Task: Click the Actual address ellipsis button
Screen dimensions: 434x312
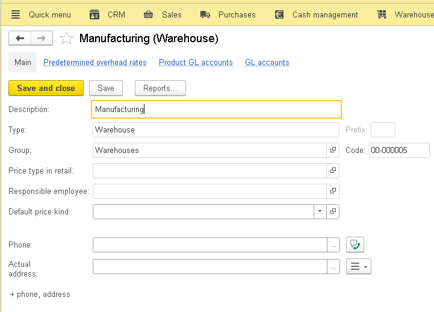Action: point(333,266)
